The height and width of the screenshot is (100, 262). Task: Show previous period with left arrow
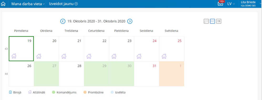coord(63,21)
